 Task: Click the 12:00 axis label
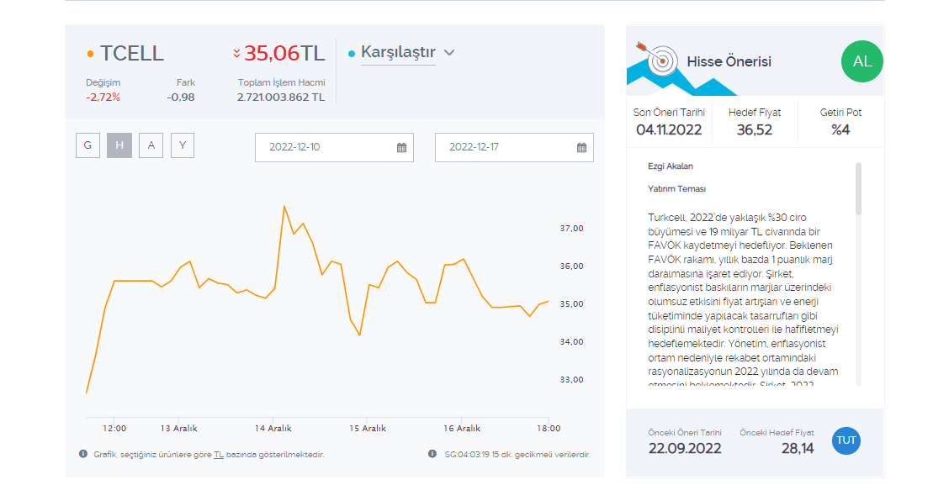pyautogui.click(x=114, y=429)
